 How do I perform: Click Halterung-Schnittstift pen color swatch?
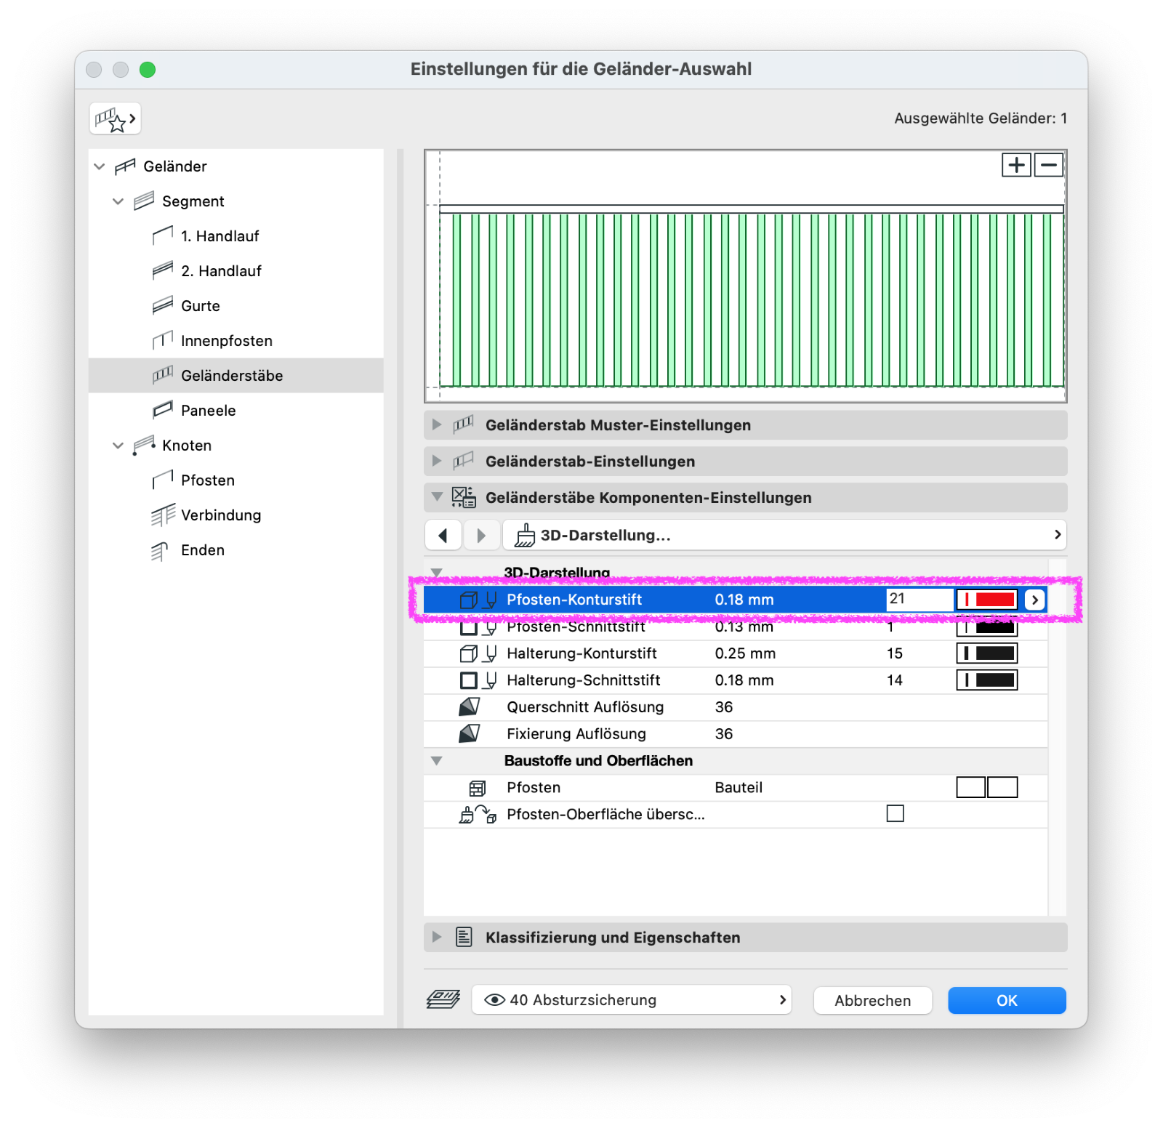987,680
